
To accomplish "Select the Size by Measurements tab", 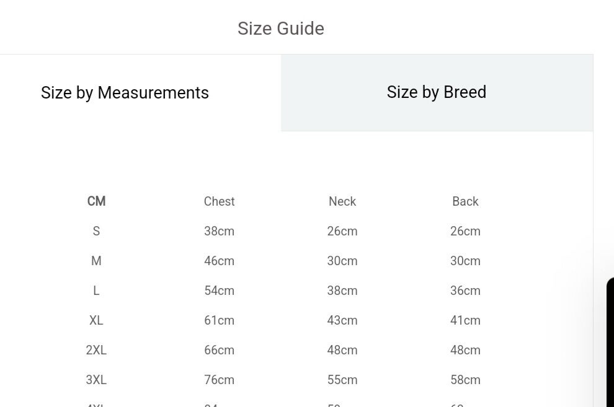I will 125,93.
